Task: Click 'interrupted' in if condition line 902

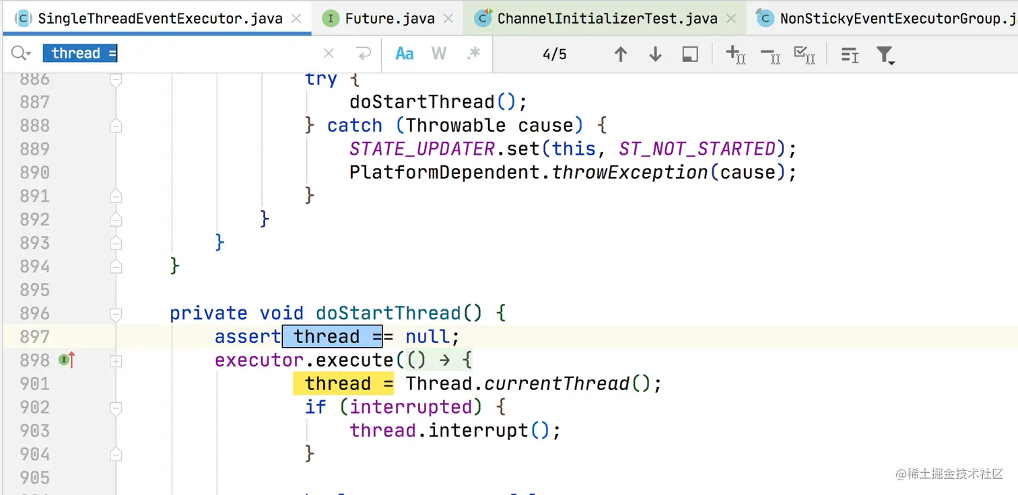Action: point(411,408)
